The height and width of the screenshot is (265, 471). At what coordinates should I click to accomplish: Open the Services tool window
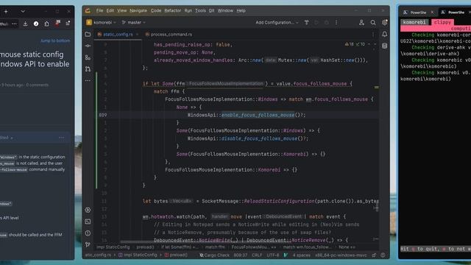tap(88, 210)
